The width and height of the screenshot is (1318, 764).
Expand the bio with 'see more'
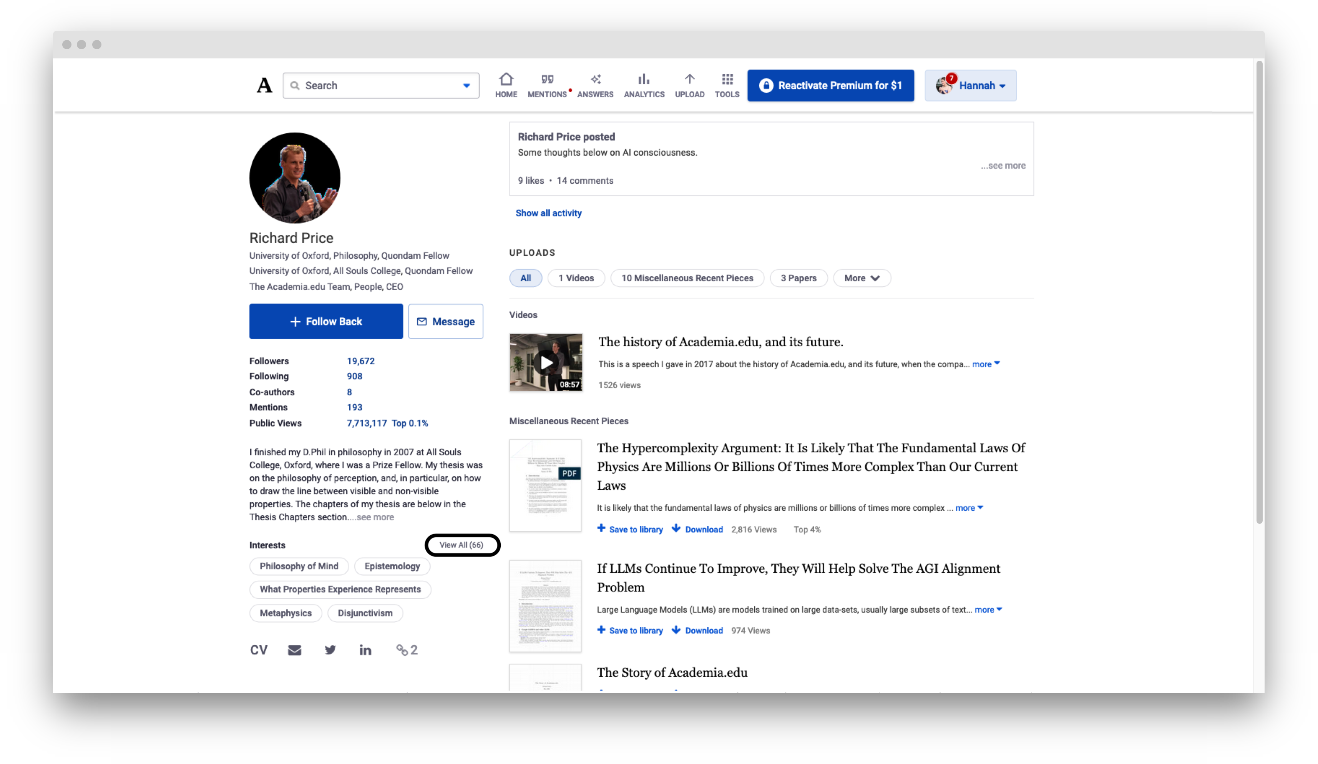click(x=375, y=517)
